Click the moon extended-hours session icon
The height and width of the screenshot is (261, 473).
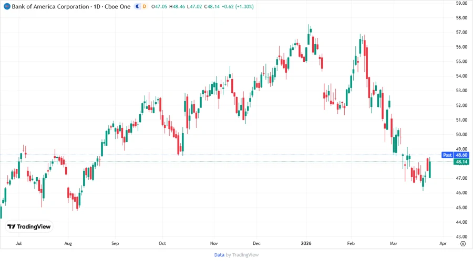pos(138,6)
